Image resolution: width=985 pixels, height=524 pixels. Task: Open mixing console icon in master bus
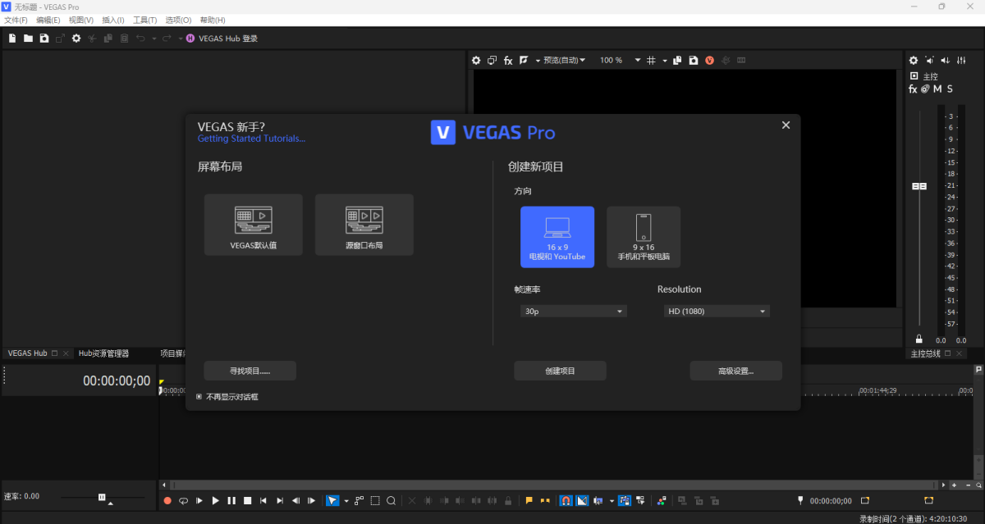coord(961,60)
